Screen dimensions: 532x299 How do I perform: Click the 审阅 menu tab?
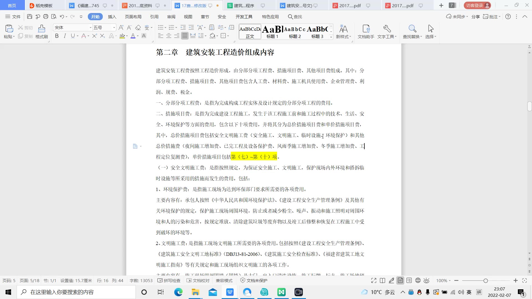[x=171, y=16]
